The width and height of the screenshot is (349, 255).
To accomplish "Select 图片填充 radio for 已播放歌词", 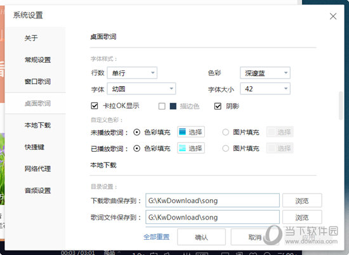I will [225, 148].
